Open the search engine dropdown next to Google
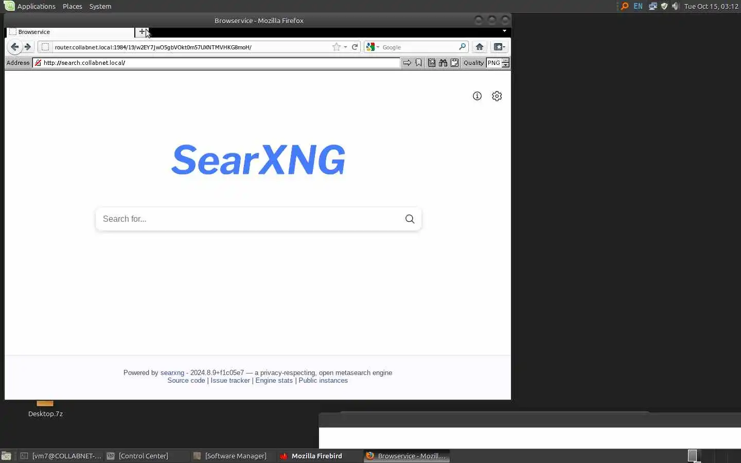 378,47
